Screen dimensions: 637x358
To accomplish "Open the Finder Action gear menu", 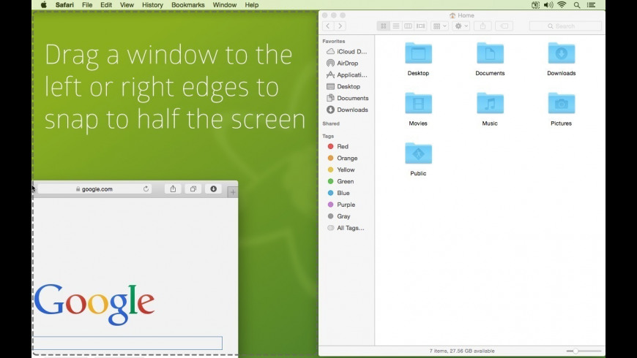I will (461, 26).
